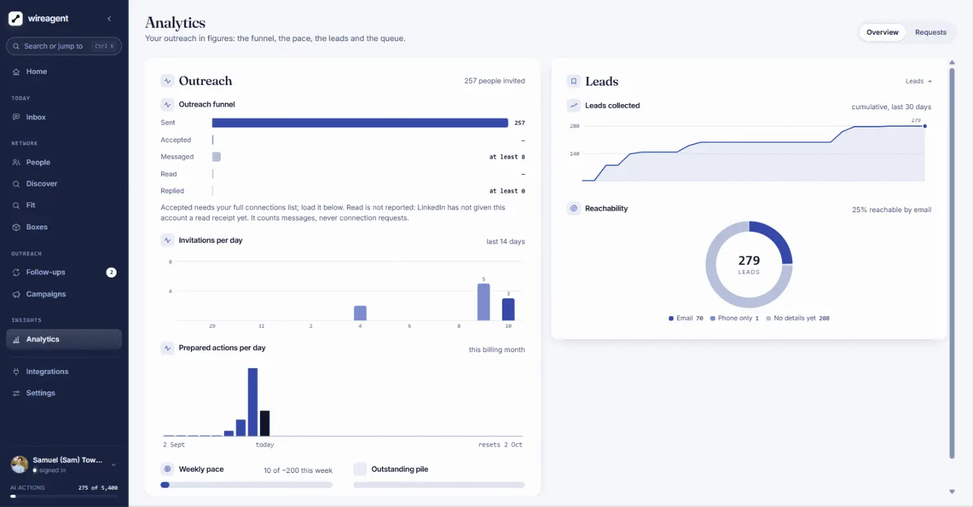This screenshot has height=507, width=973.
Task: Click the Boxes cube icon
Action: pos(17,227)
